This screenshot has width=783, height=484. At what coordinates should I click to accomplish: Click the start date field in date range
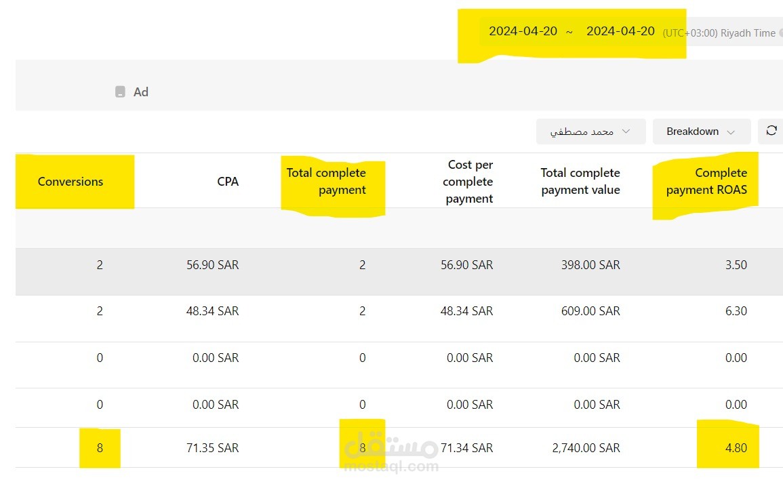[523, 32]
